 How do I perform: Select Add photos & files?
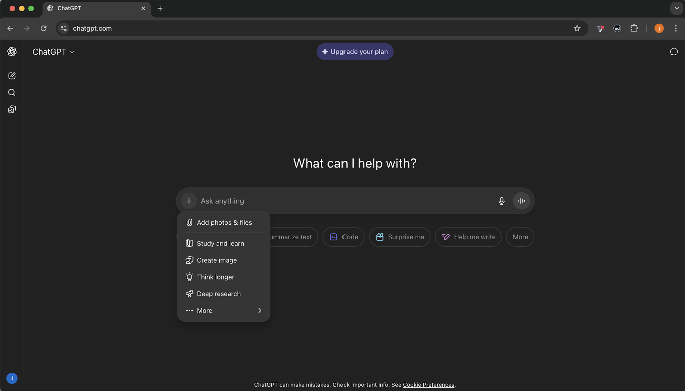pos(224,223)
